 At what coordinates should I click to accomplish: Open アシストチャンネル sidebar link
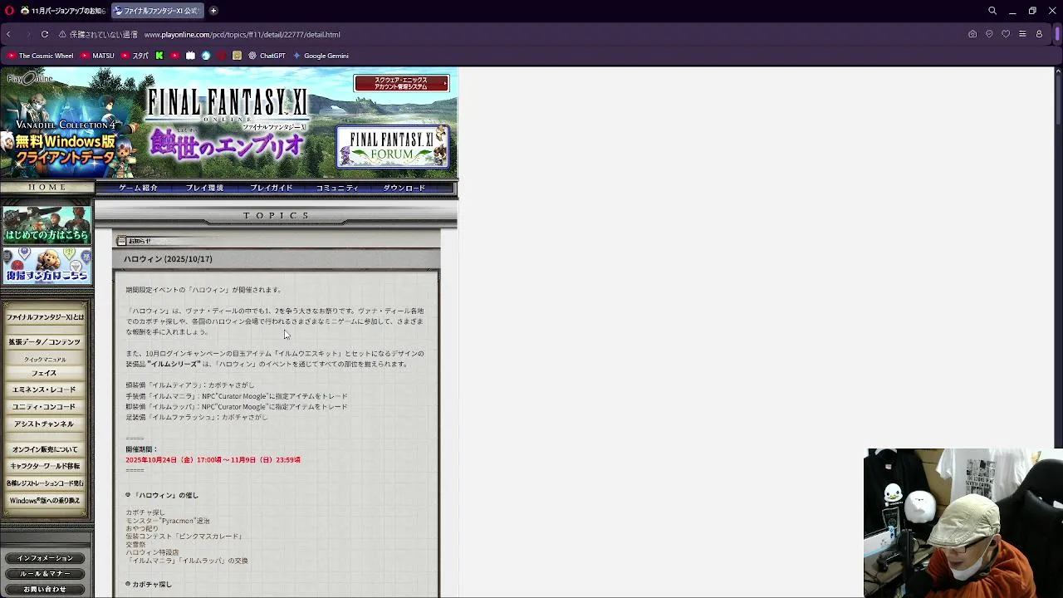pos(44,424)
